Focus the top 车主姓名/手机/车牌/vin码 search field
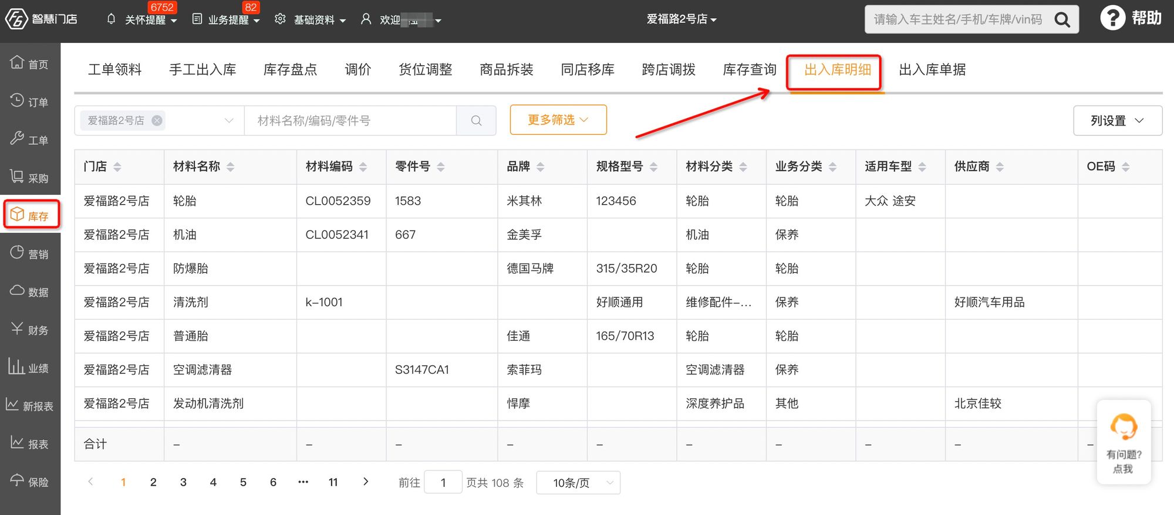This screenshot has height=515, width=1174. (x=958, y=19)
